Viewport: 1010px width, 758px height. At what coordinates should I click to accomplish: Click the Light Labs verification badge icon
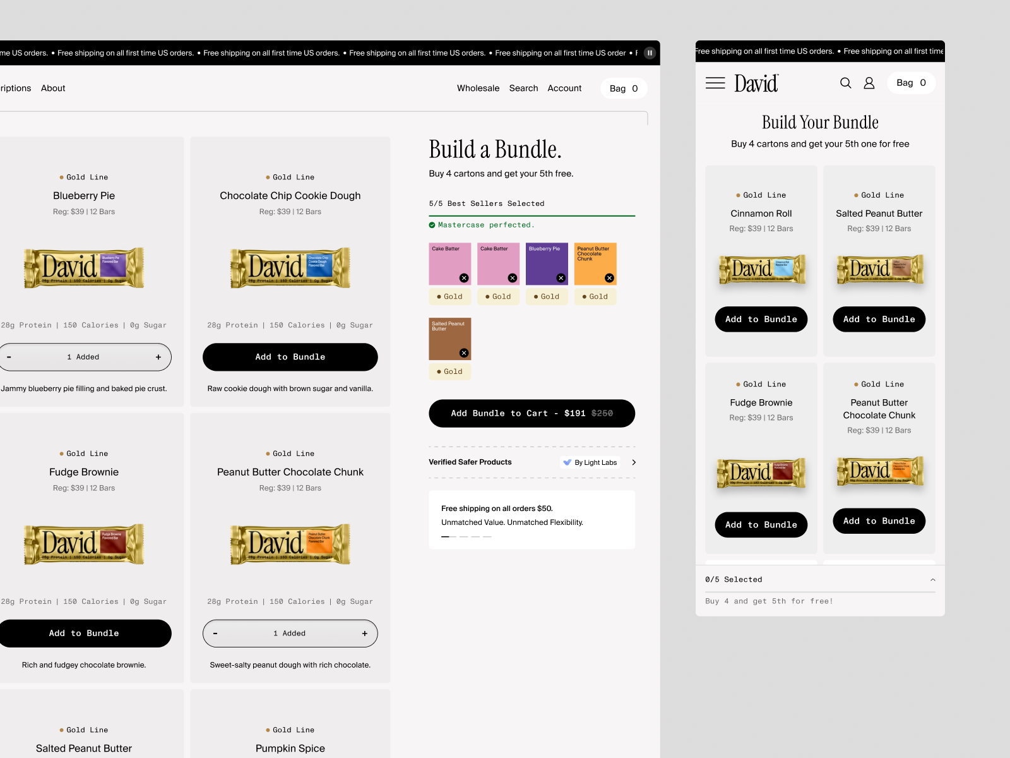click(x=567, y=462)
